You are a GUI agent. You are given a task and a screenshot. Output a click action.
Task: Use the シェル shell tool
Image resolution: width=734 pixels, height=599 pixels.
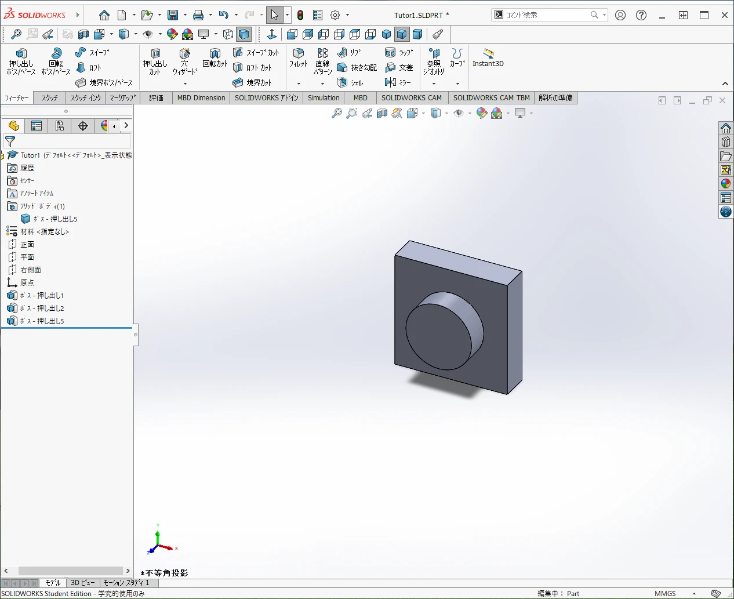pyautogui.click(x=350, y=83)
